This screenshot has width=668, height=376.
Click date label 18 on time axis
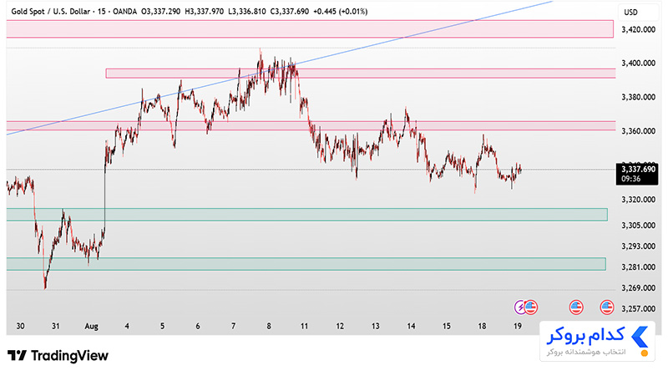[x=482, y=326]
